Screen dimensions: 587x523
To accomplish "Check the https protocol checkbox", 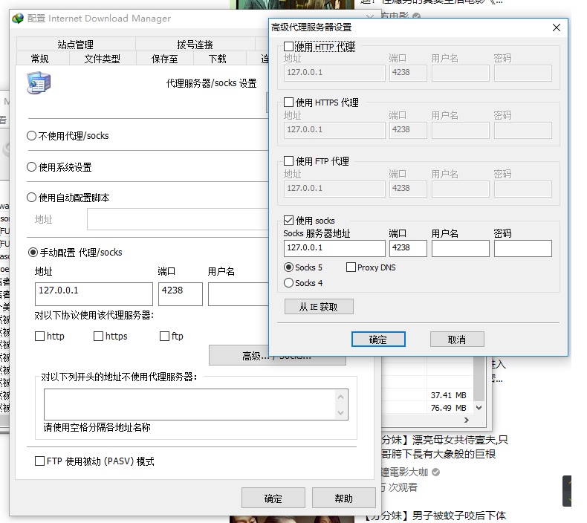I will 98,337.
